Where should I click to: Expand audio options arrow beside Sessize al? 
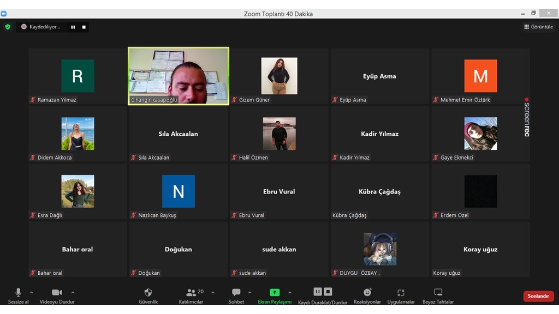(x=31, y=292)
